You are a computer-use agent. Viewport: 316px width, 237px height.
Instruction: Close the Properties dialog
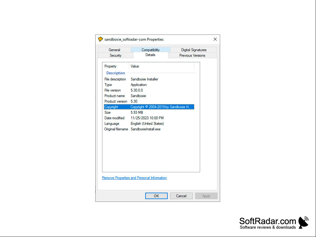pos(215,39)
